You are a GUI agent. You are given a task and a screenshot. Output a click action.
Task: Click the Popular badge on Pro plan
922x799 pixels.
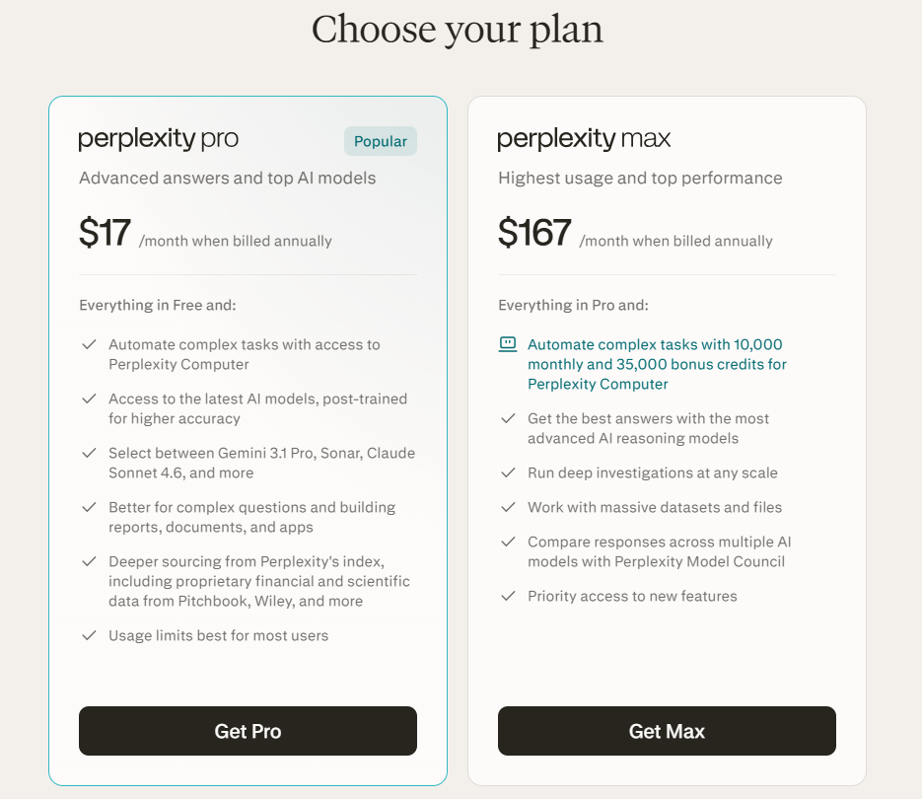[381, 141]
